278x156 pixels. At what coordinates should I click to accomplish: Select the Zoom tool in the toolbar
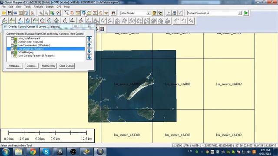pos(66,13)
